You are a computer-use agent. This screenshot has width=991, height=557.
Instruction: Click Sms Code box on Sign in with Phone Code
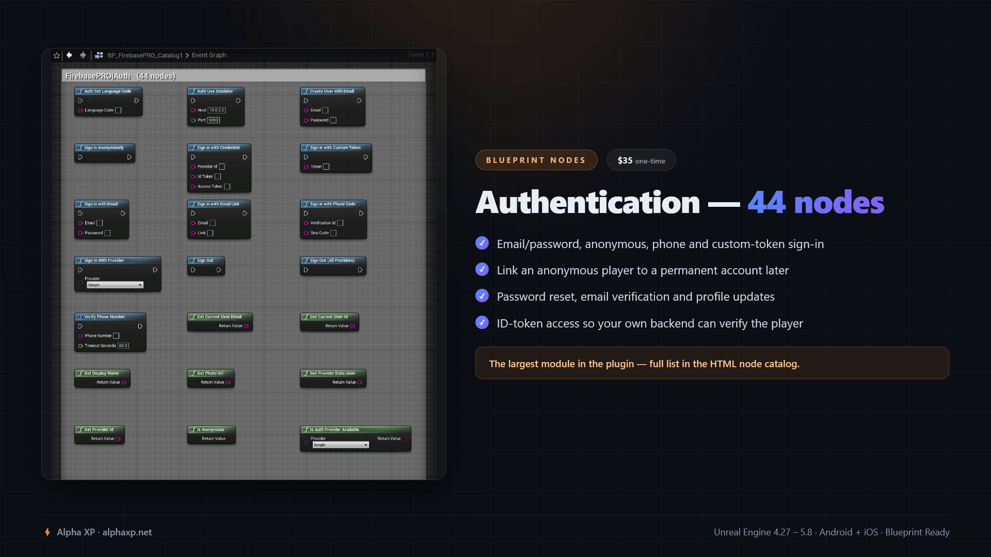(x=333, y=233)
